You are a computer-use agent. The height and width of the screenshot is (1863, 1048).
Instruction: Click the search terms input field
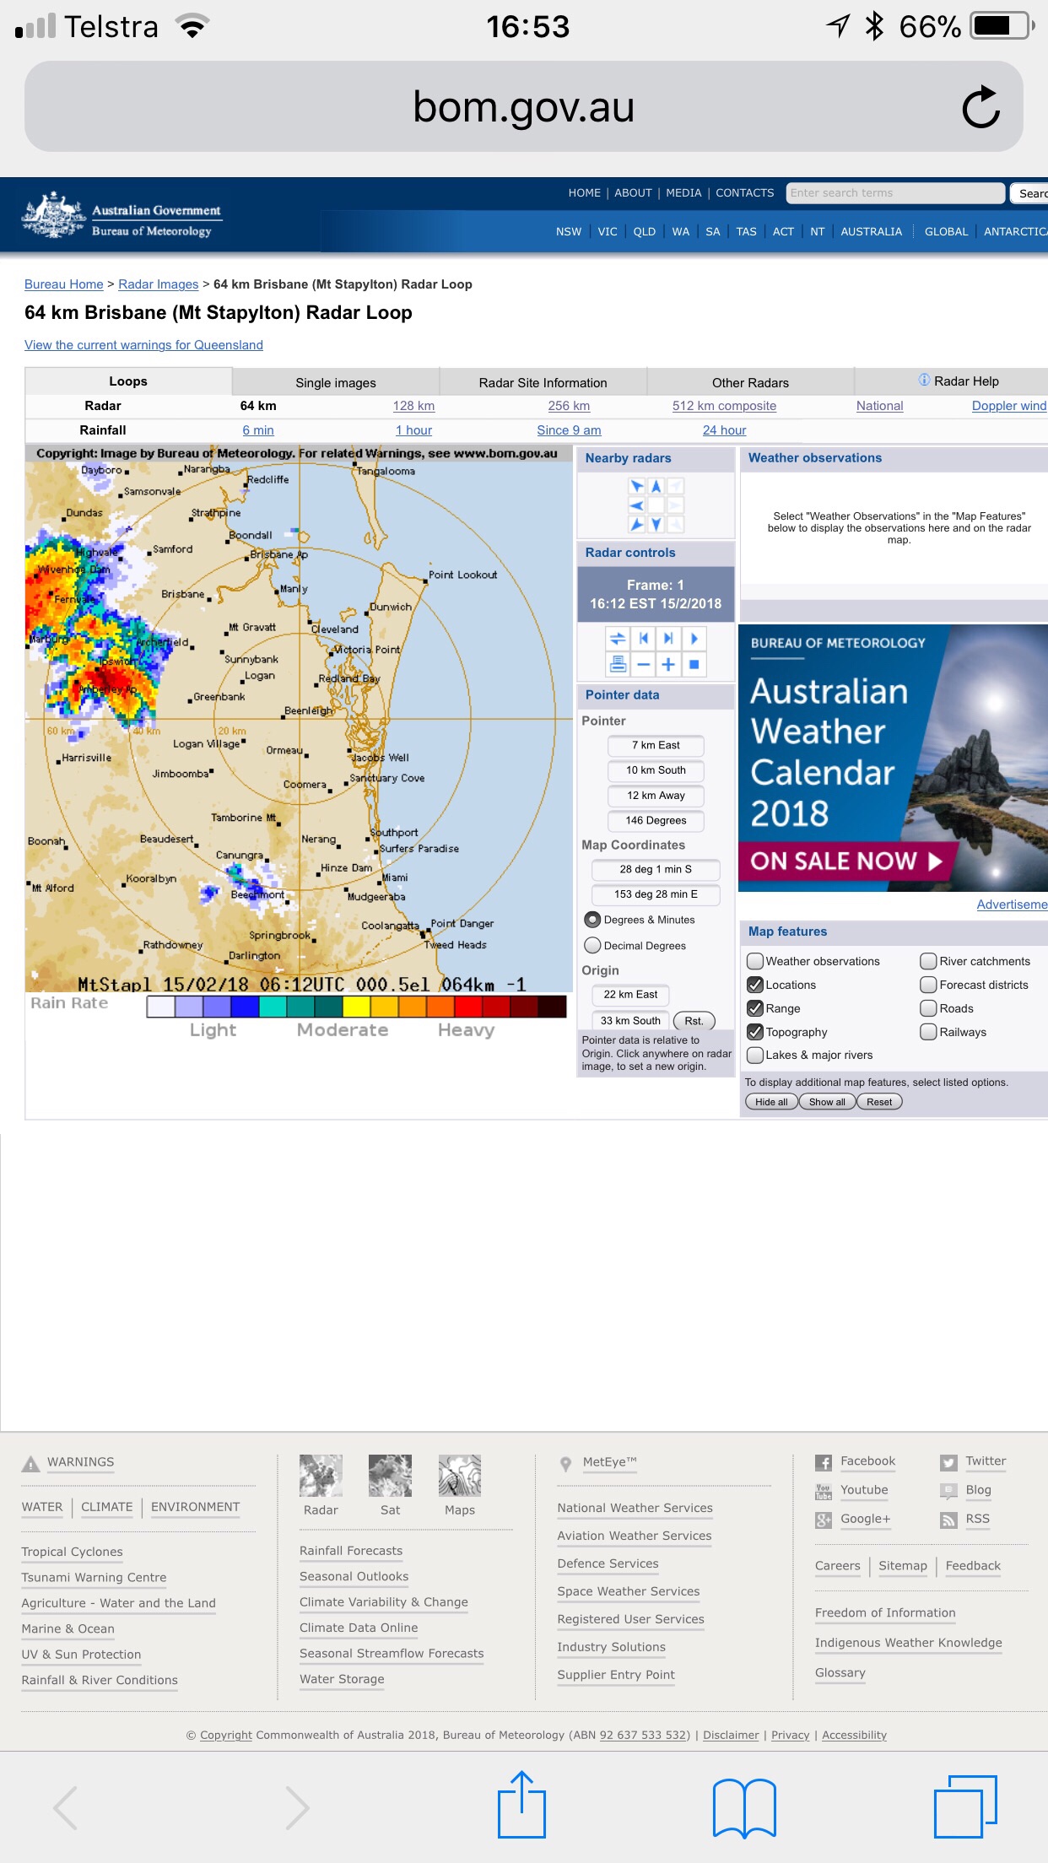pos(894,193)
